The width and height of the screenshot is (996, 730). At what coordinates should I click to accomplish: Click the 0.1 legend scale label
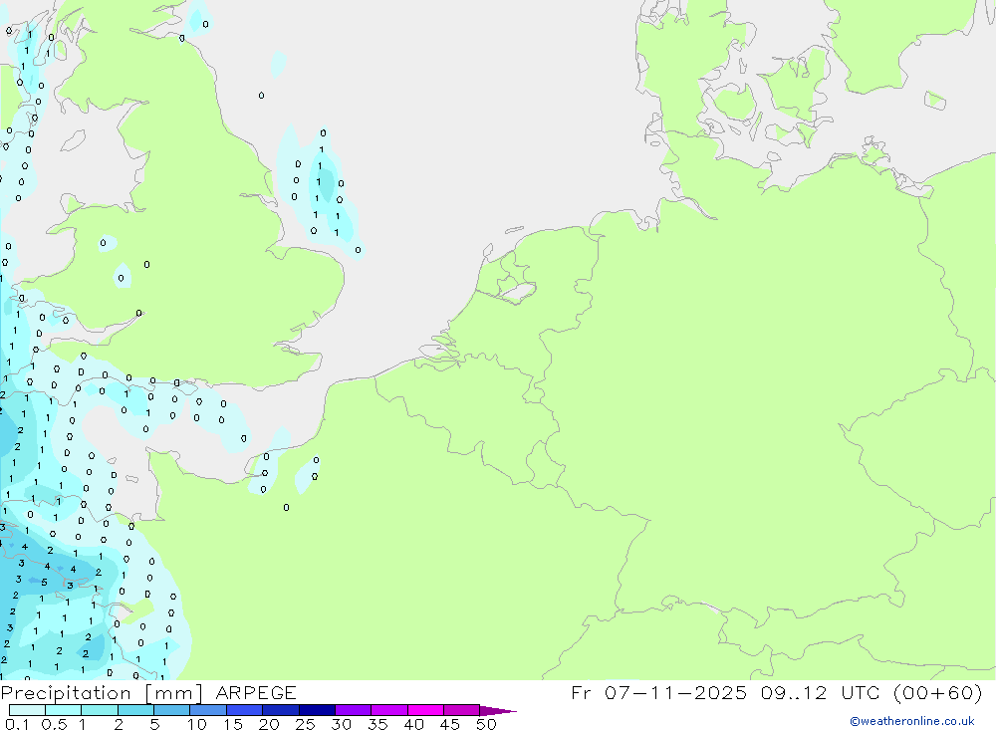click(17, 724)
